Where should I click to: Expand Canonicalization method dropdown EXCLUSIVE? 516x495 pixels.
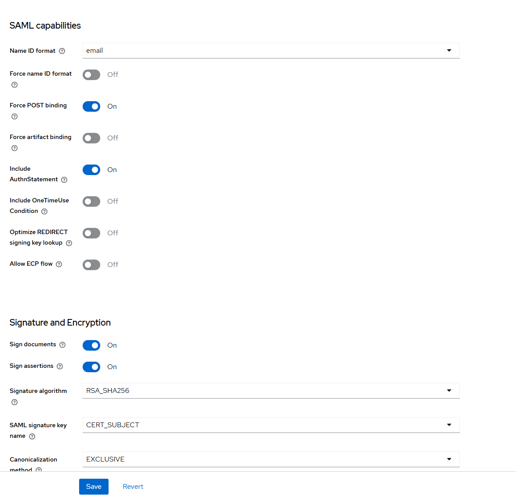pyautogui.click(x=271, y=459)
